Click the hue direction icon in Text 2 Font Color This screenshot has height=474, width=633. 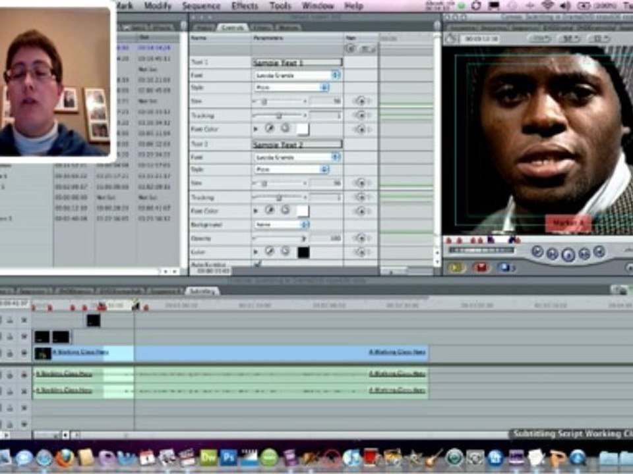tap(285, 210)
